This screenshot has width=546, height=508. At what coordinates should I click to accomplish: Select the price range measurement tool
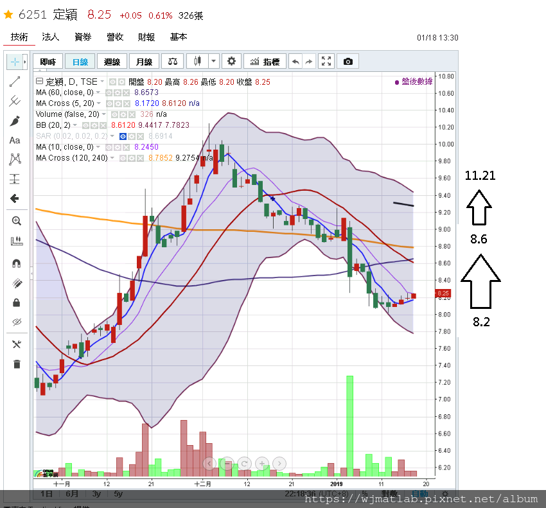[x=15, y=179]
